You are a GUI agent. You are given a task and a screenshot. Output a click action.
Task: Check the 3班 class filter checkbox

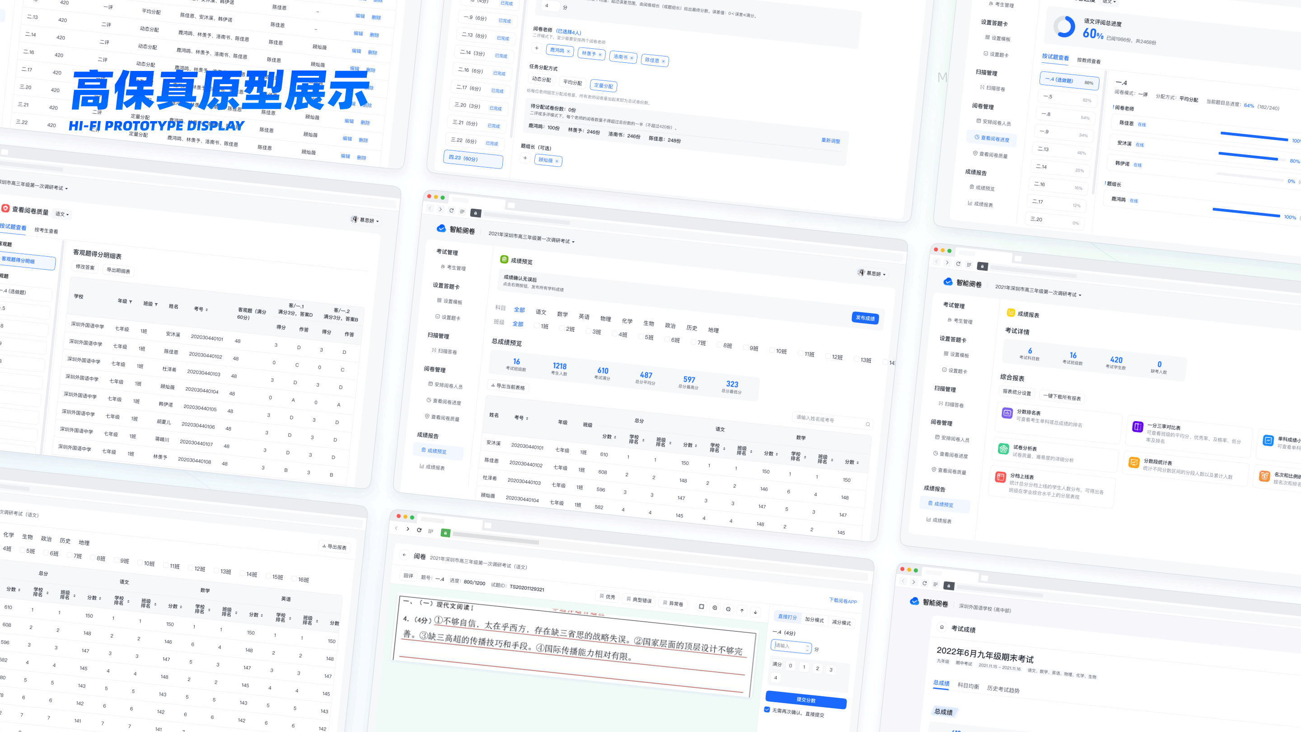coord(588,331)
